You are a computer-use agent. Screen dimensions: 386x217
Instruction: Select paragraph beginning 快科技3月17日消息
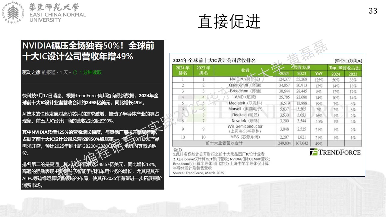(x=90, y=99)
